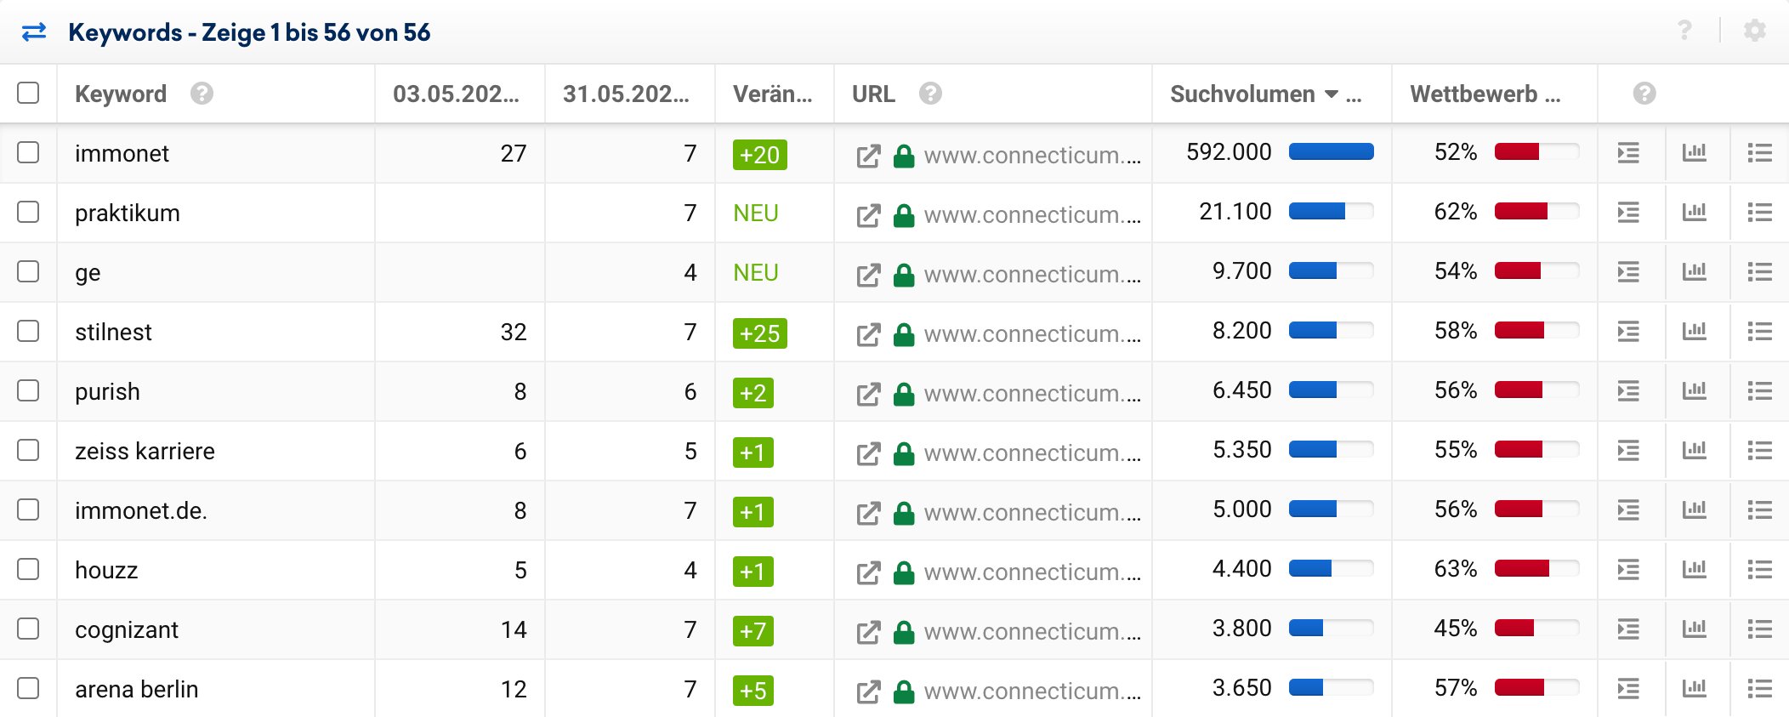Open the Suchvolumen column ellipsis menu
Viewport: 1789px width, 717px height.
1355,95
